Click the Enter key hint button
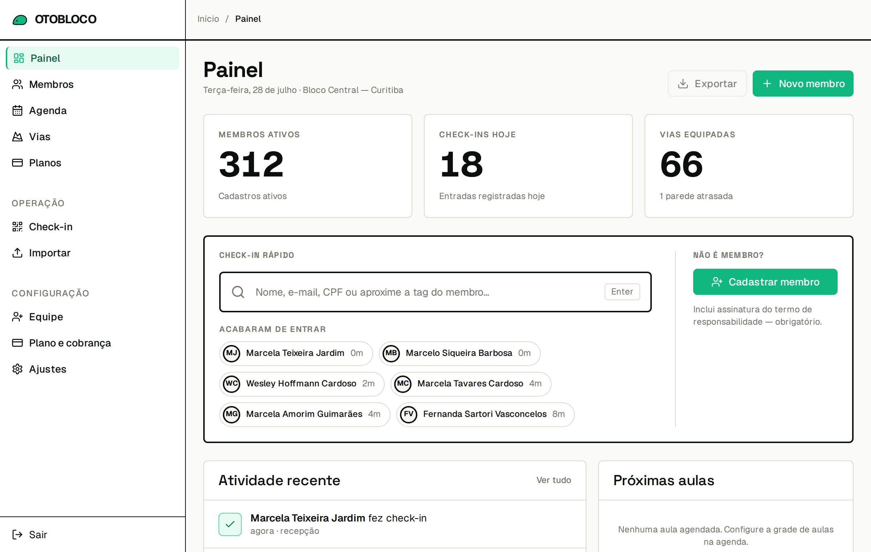 [622, 292]
